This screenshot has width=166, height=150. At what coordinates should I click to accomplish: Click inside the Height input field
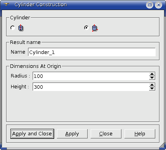coord(91,87)
